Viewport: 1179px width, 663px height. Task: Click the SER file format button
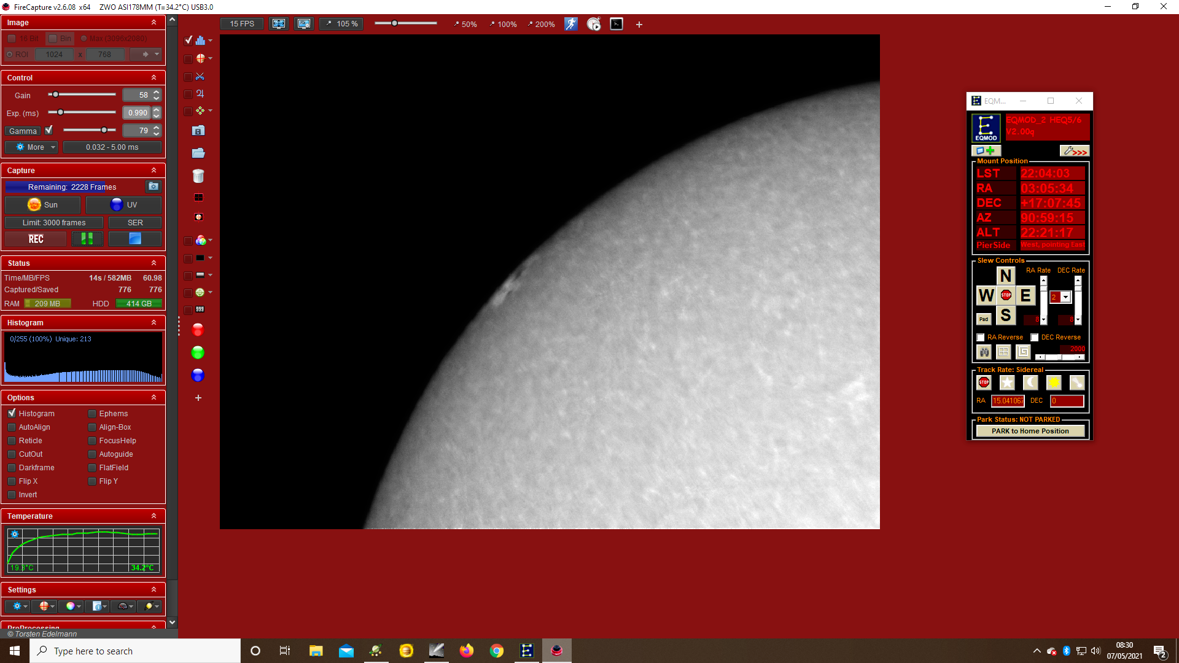click(x=135, y=223)
